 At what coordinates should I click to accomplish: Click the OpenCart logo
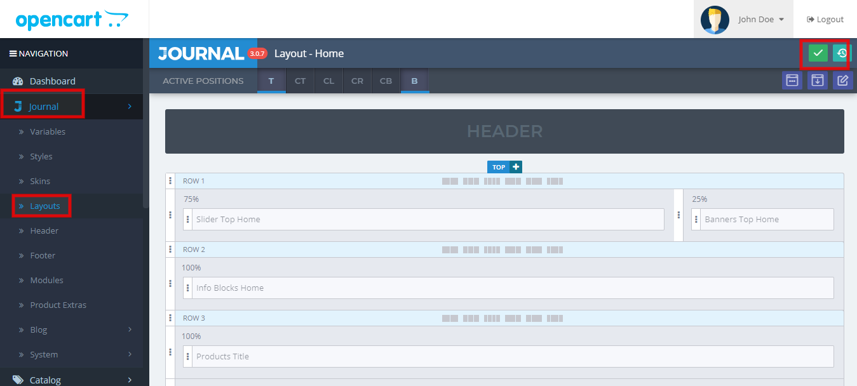tap(72, 20)
